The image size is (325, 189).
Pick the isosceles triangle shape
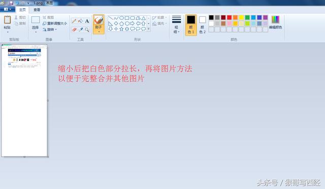tap(143, 18)
